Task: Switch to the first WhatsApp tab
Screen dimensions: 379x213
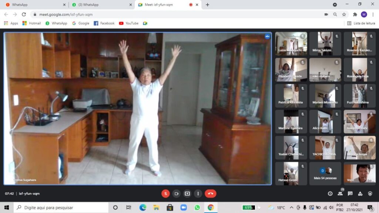Action: (33, 5)
